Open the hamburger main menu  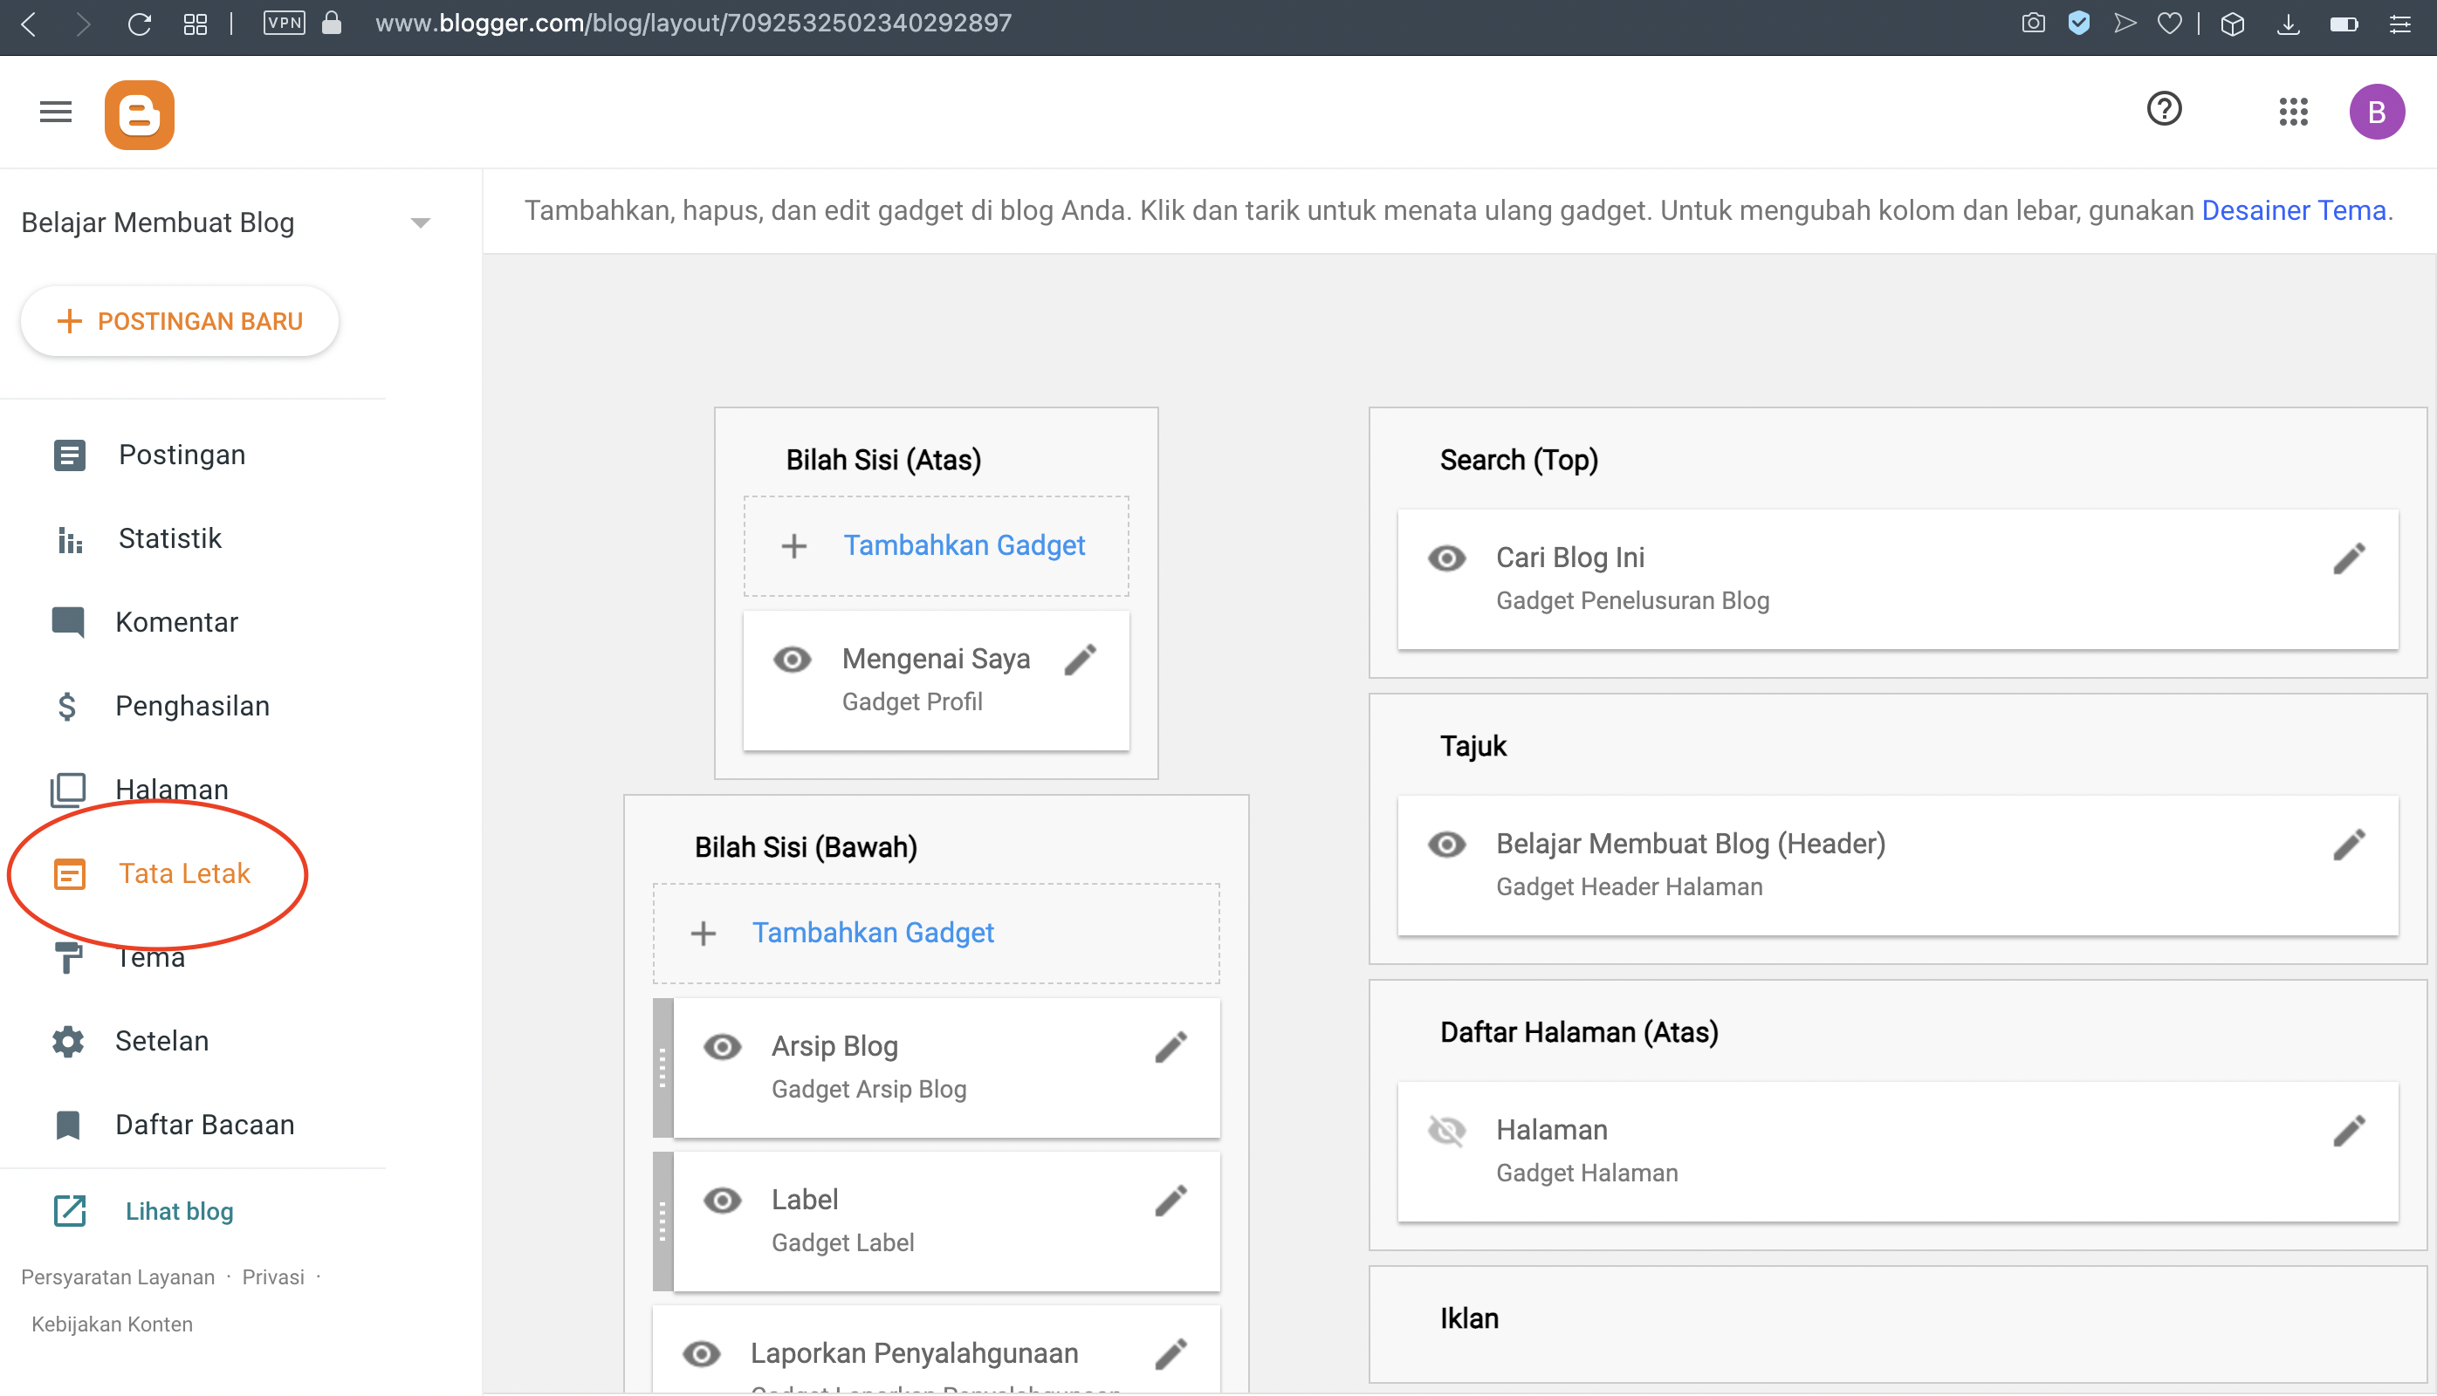56,113
